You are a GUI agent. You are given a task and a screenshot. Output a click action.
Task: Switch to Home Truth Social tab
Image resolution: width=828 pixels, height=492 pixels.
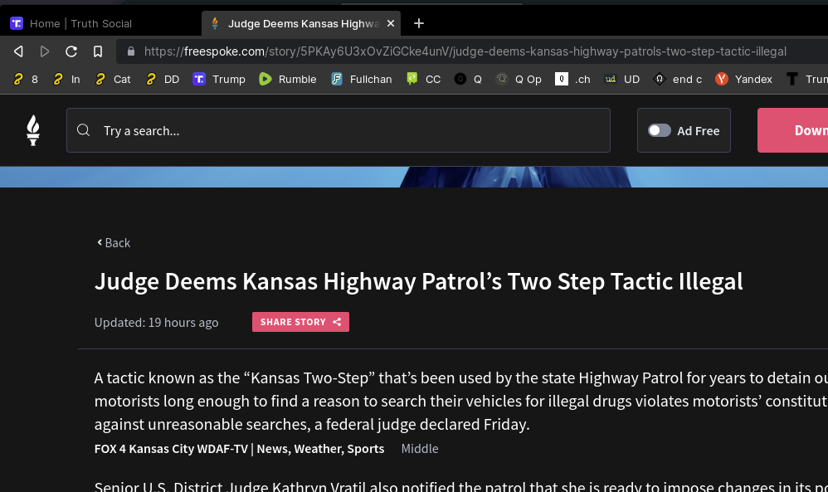[100, 24]
